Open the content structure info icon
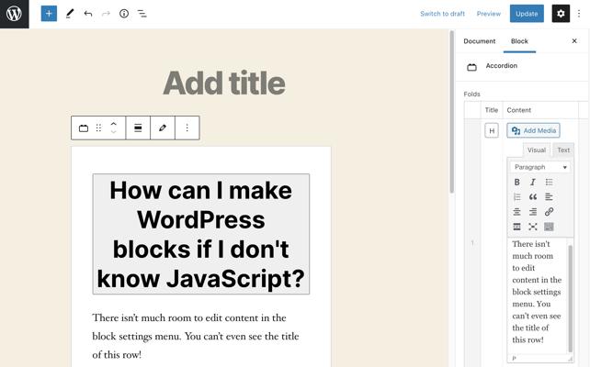 point(124,14)
